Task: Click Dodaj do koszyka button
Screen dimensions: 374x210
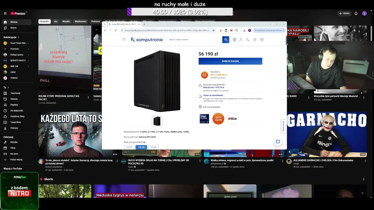Action: 230,61
